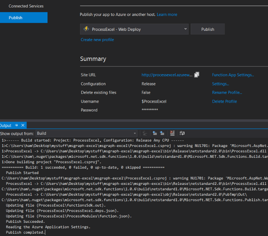Open the Learn more link
This screenshot has height=236, width=268.
[167, 15]
